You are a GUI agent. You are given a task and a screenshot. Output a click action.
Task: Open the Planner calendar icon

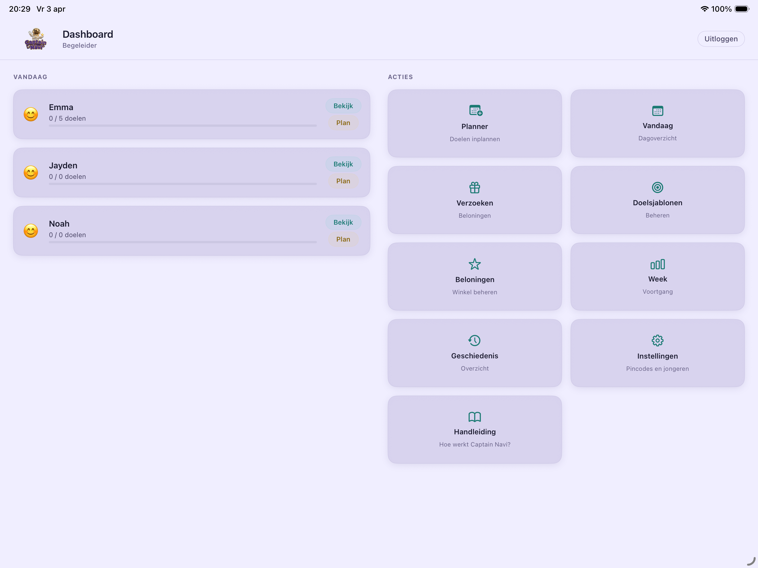point(475,110)
